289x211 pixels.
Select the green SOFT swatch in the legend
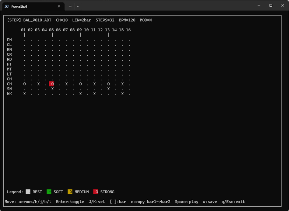pyautogui.click(x=48, y=191)
